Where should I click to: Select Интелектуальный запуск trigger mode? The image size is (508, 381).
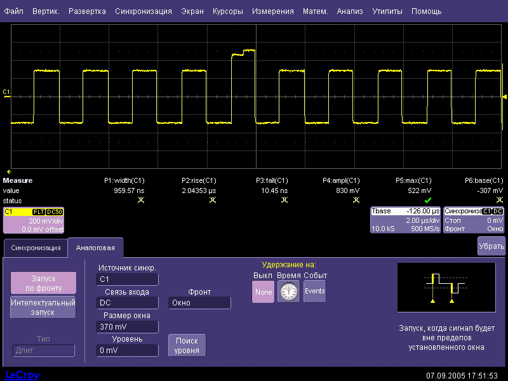click(43, 307)
